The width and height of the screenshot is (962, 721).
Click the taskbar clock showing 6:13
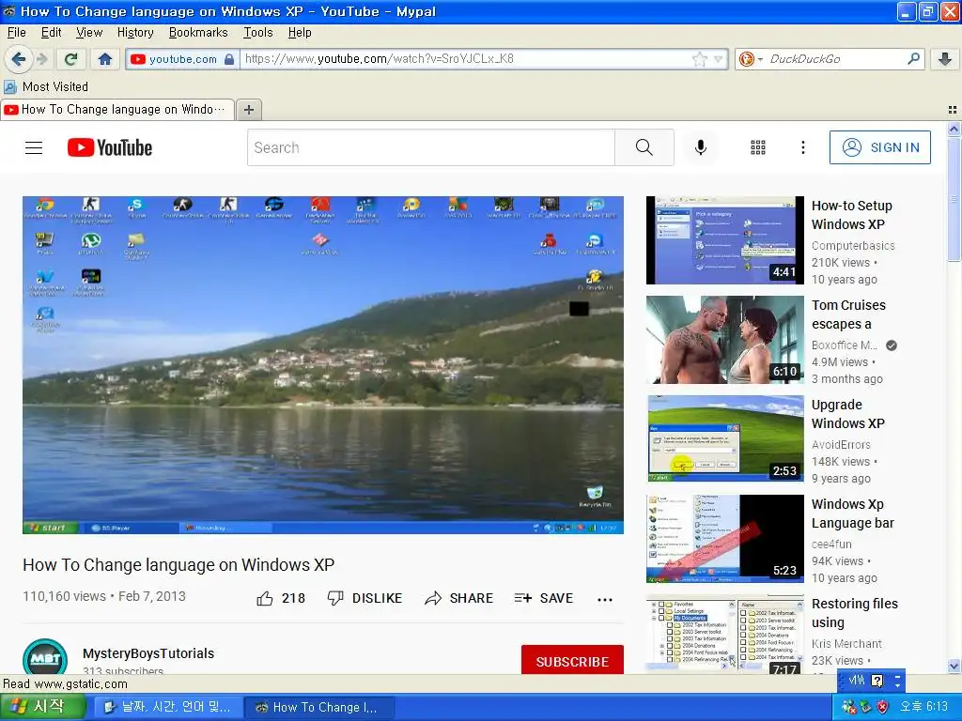point(923,707)
